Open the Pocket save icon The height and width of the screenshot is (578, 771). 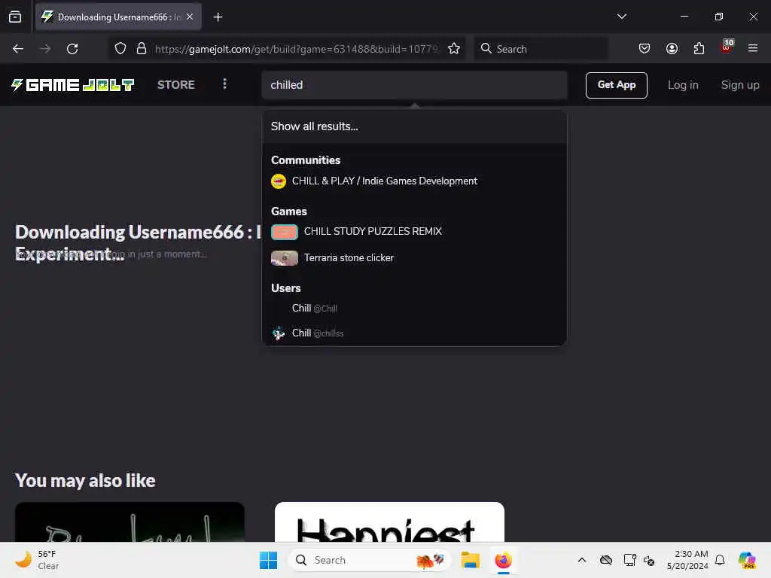click(x=645, y=49)
